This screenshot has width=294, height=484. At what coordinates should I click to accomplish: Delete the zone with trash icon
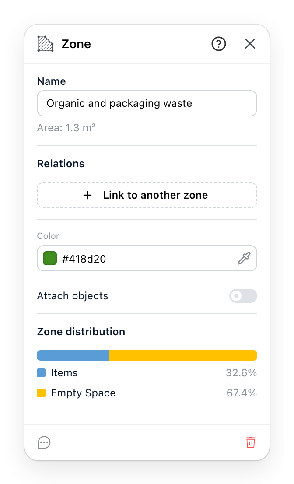click(x=251, y=442)
